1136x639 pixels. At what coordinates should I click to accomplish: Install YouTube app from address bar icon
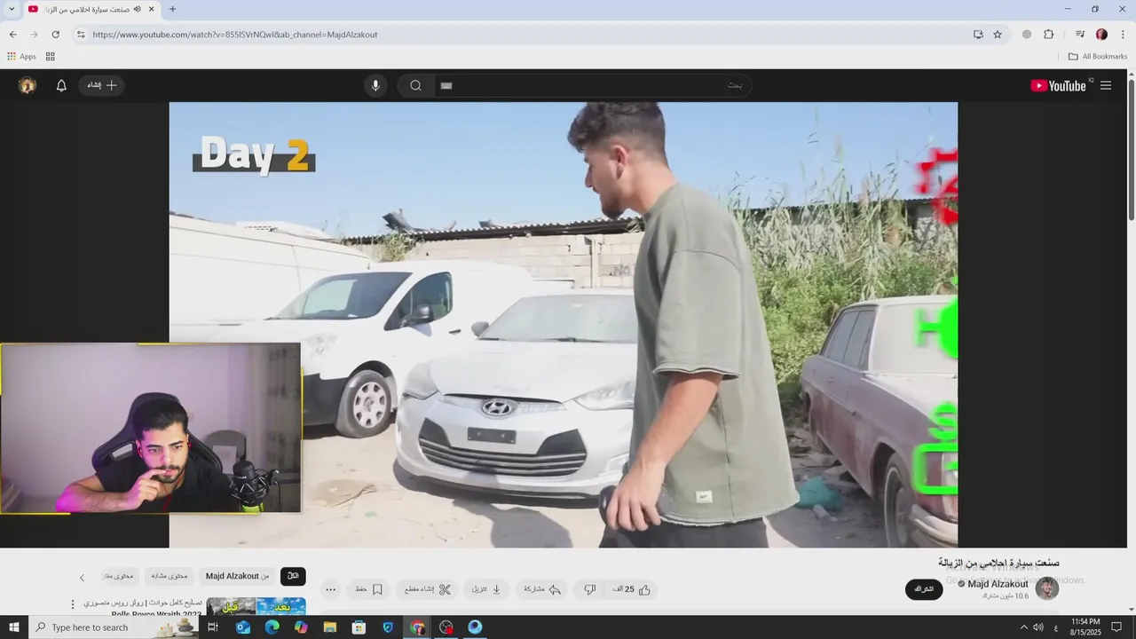[978, 35]
